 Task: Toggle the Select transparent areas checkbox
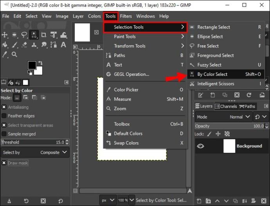point(4,125)
